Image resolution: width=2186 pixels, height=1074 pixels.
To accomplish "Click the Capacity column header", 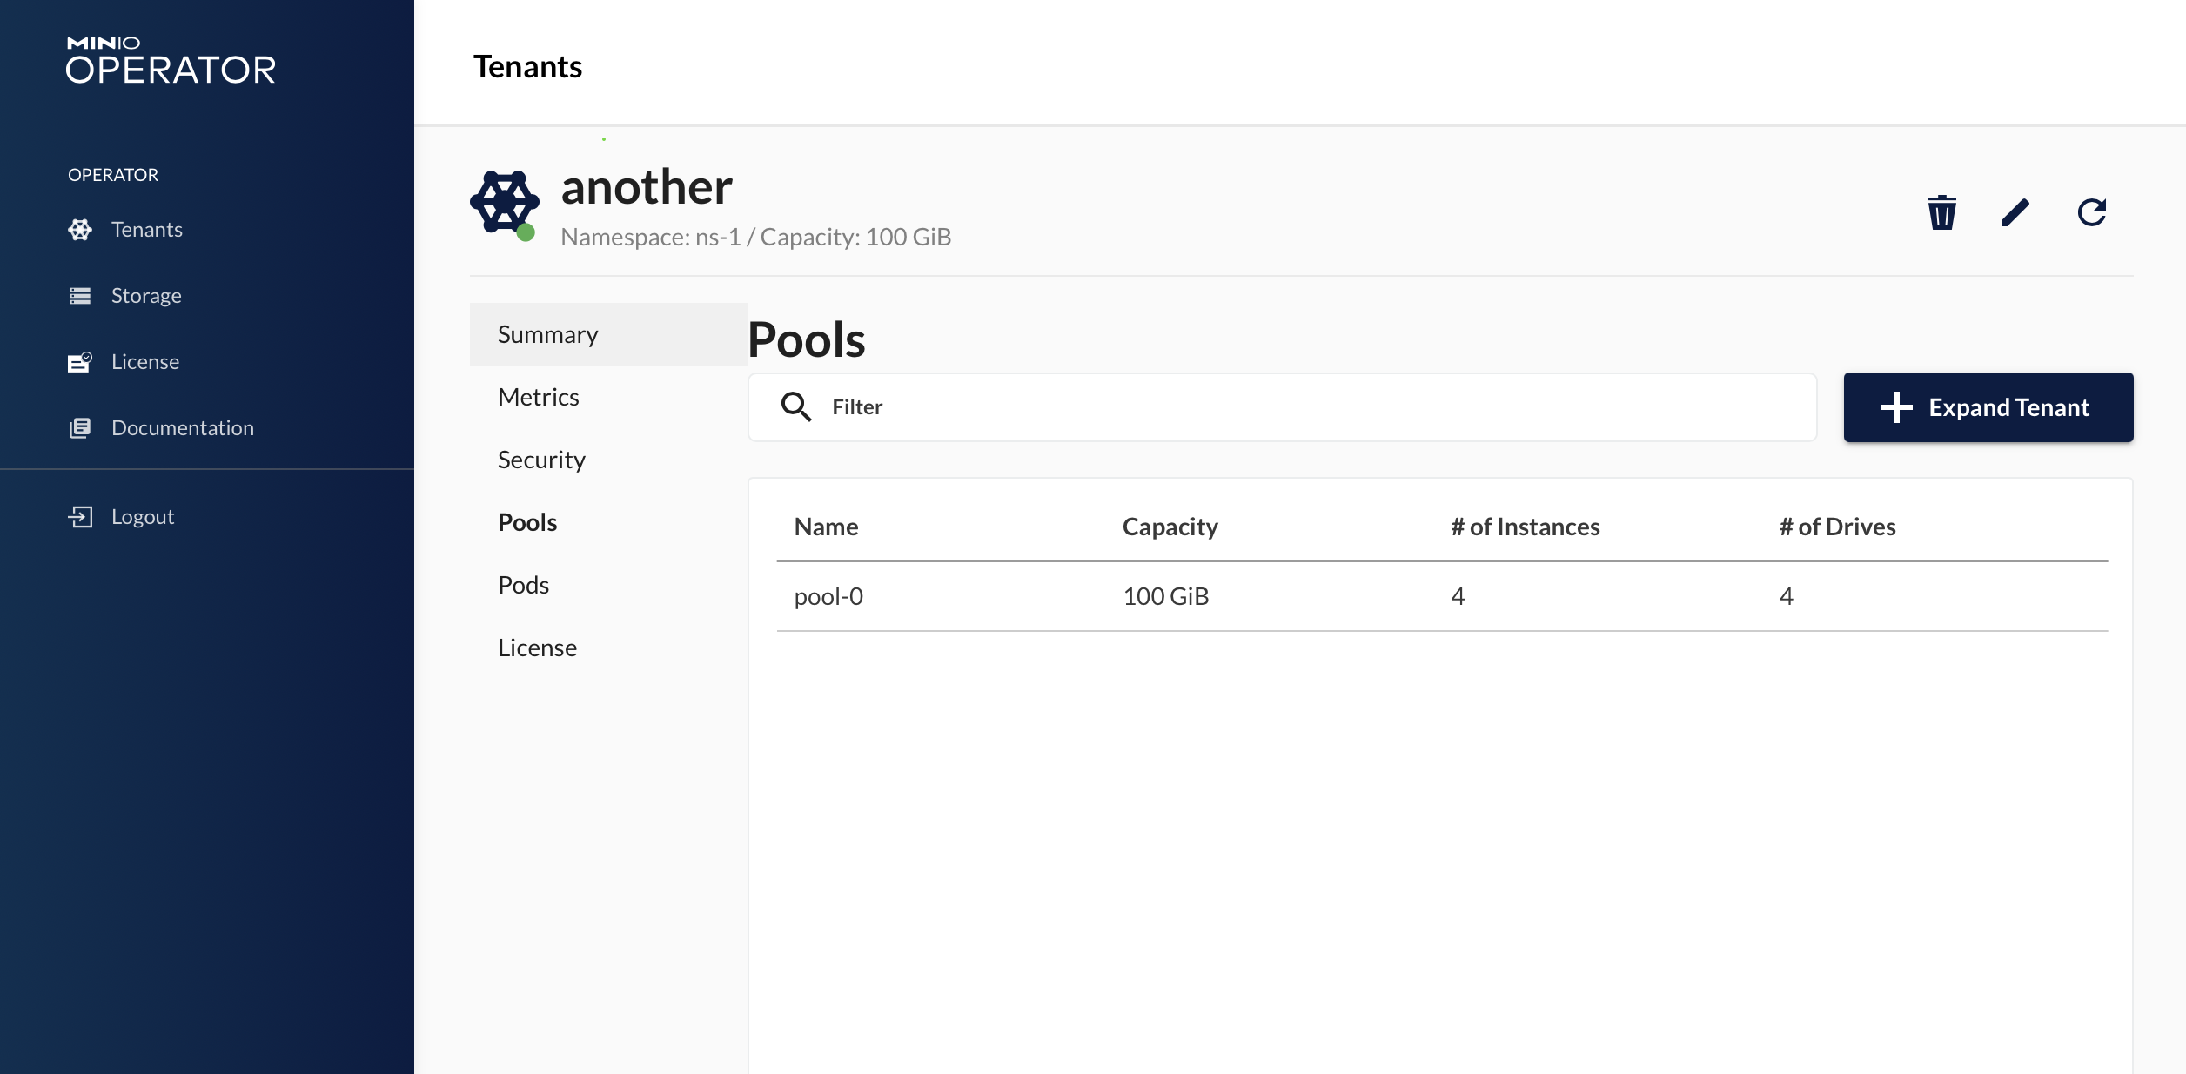I will point(1170,527).
